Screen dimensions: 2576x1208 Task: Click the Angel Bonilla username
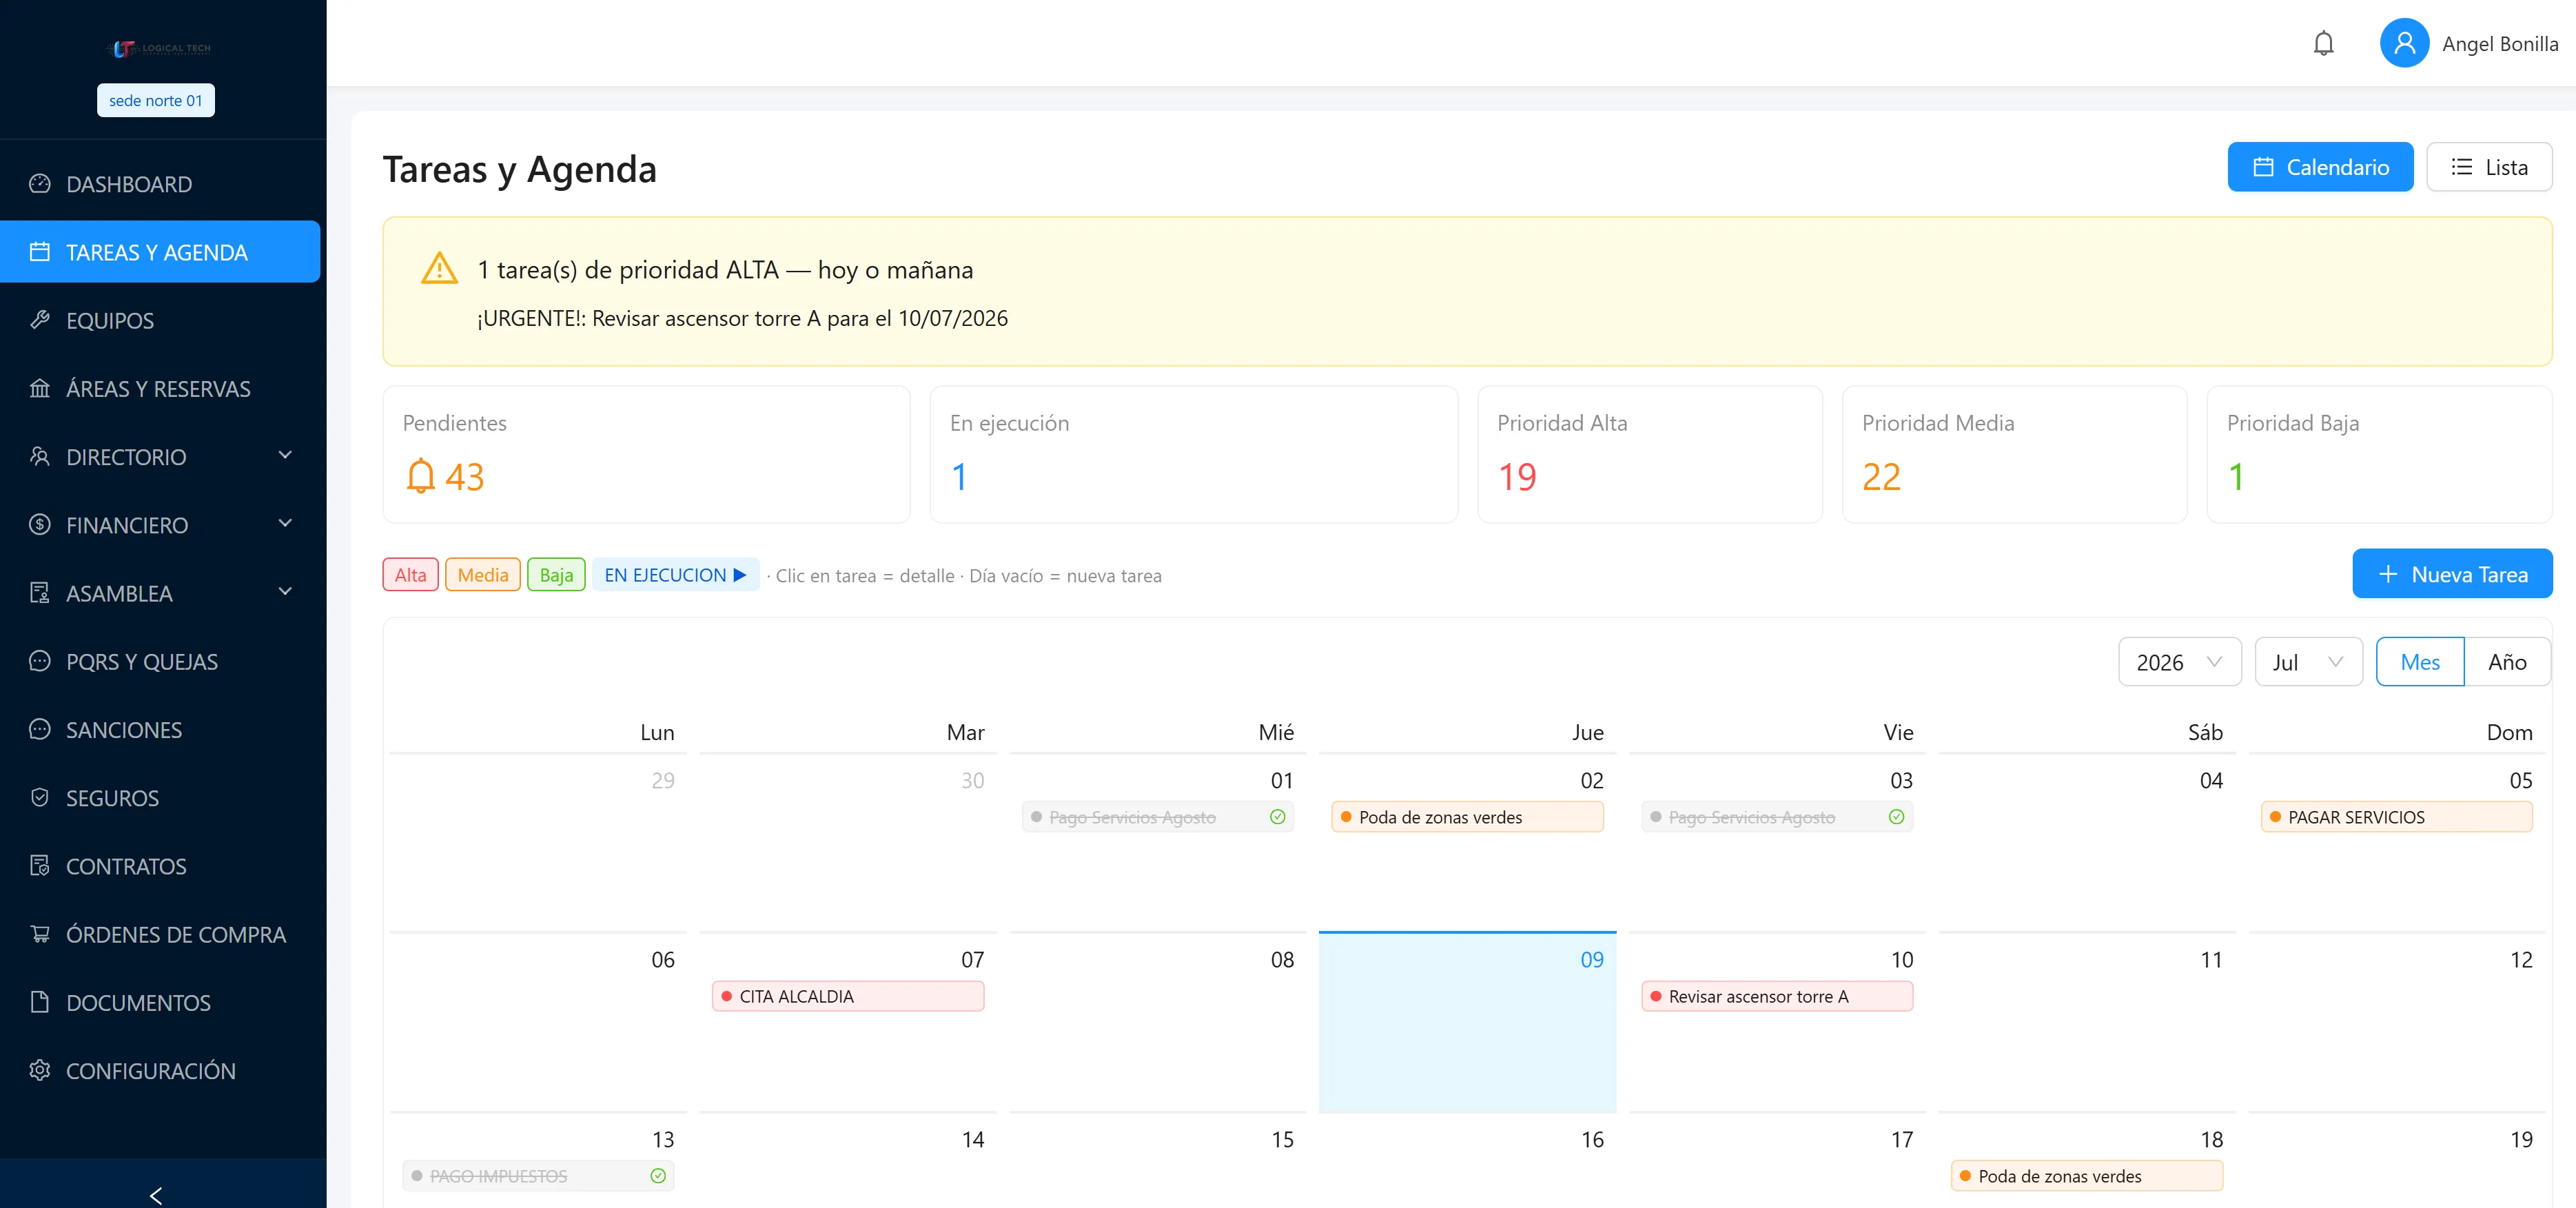coord(2499,44)
